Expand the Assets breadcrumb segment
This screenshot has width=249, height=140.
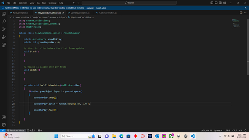(53, 17)
